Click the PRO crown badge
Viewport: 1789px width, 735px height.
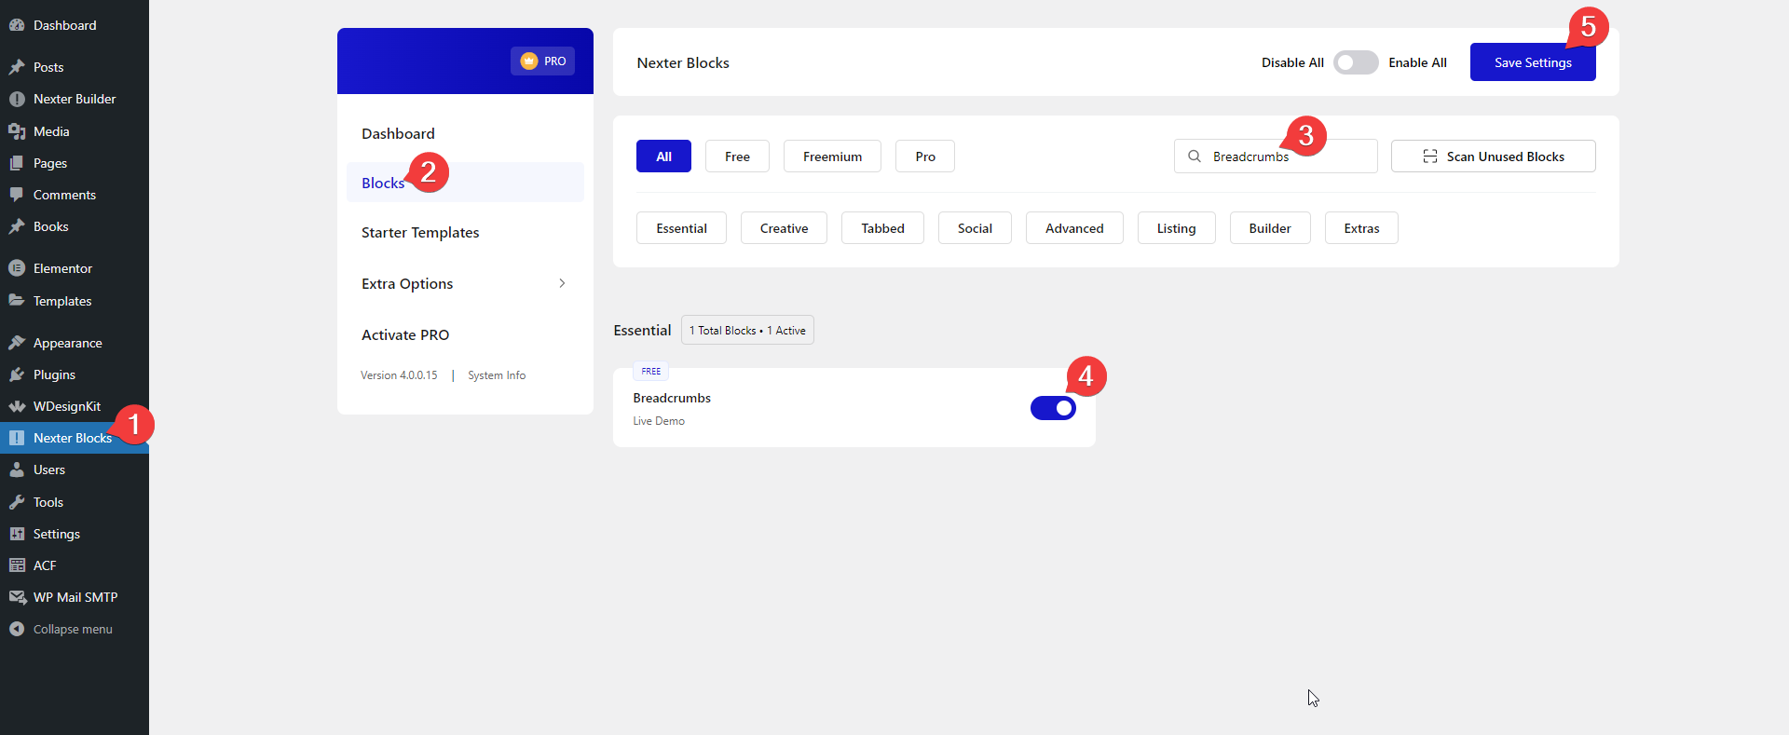click(542, 61)
